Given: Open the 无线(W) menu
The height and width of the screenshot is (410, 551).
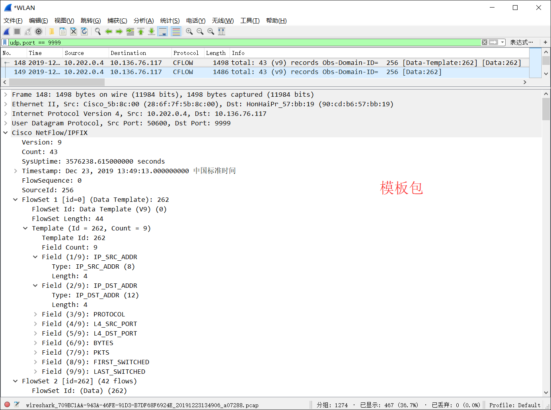Looking at the screenshot, I should pos(222,20).
